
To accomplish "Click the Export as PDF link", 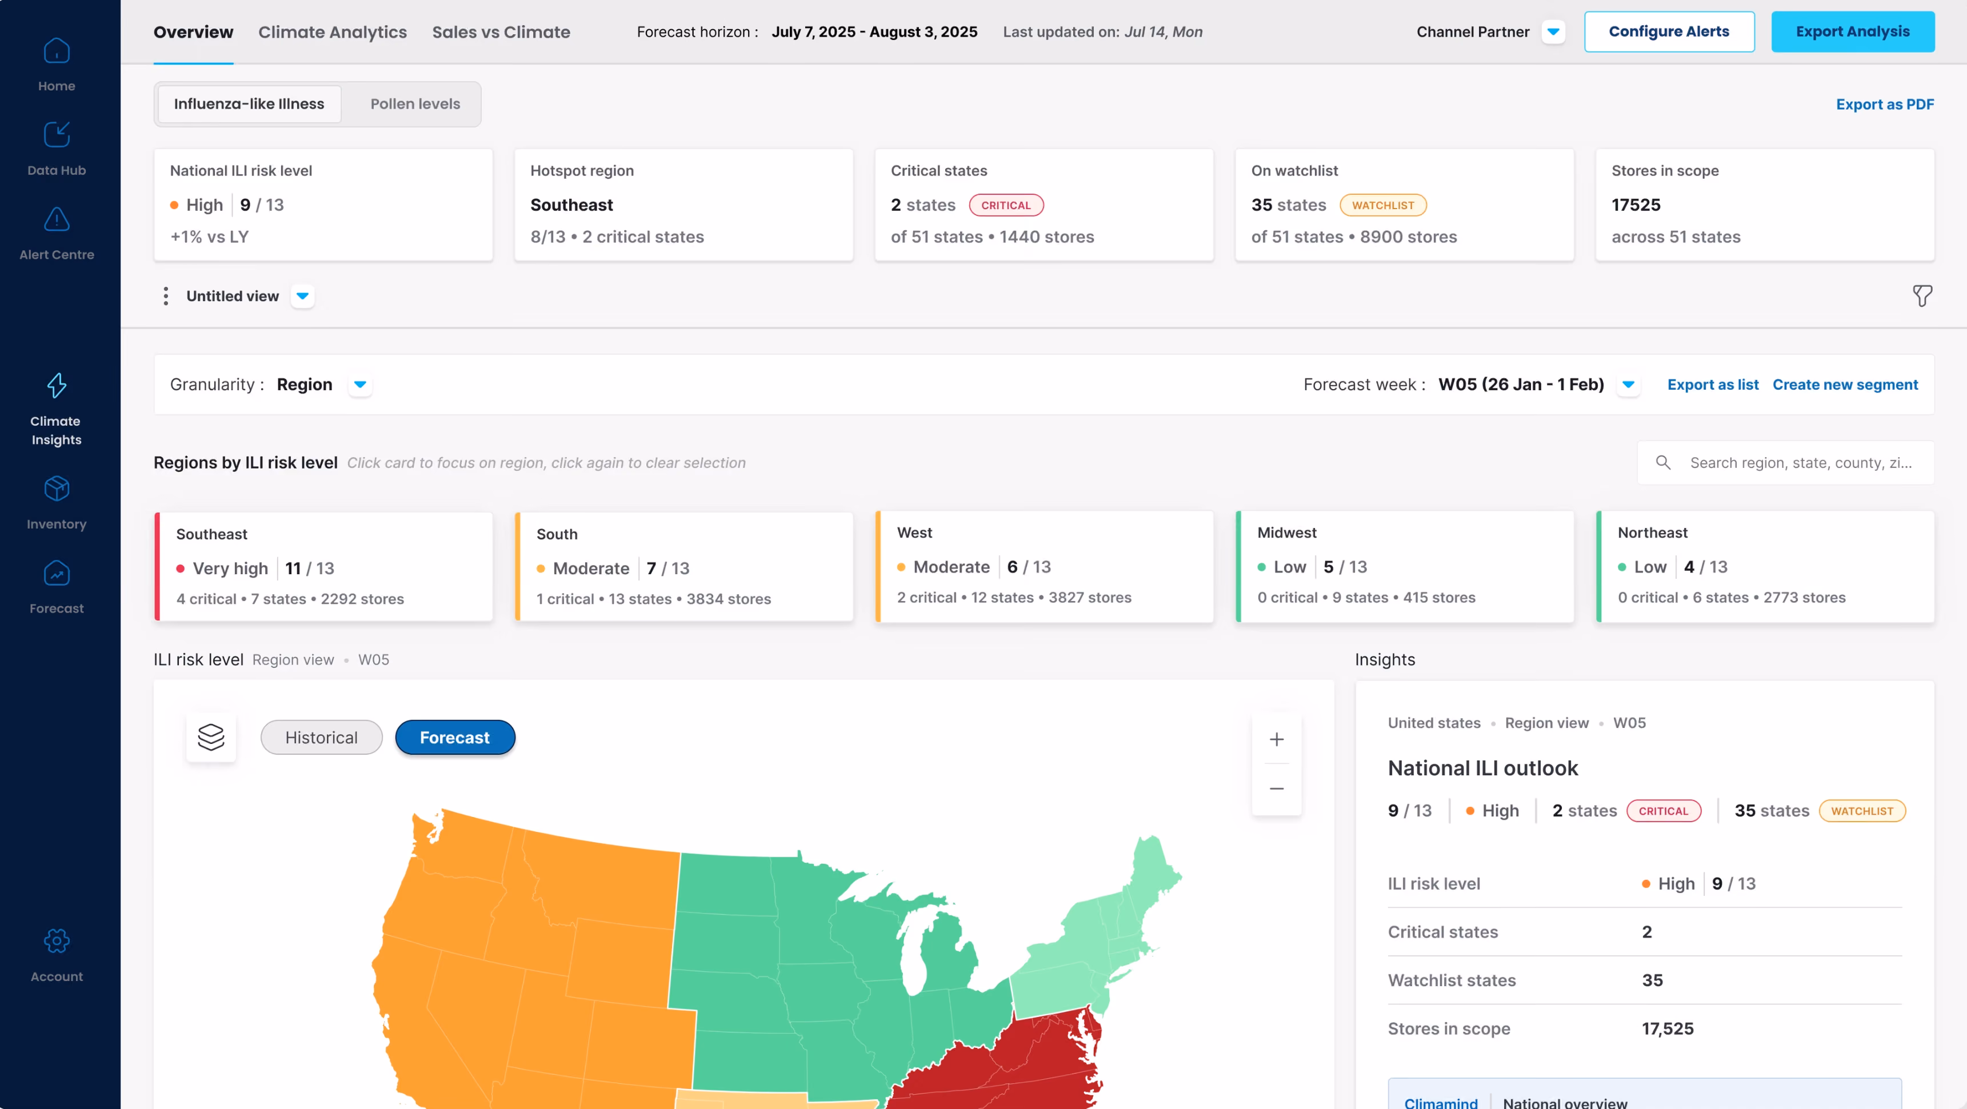I will [x=1885, y=105].
